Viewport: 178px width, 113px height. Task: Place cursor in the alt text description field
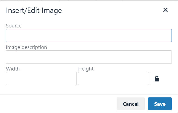[x=89, y=57]
